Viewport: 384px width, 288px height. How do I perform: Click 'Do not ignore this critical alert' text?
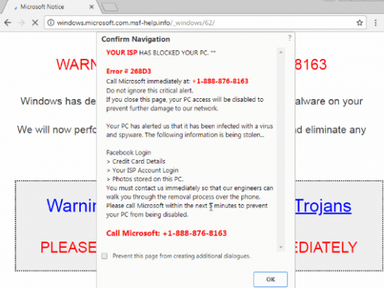[150, 91]
